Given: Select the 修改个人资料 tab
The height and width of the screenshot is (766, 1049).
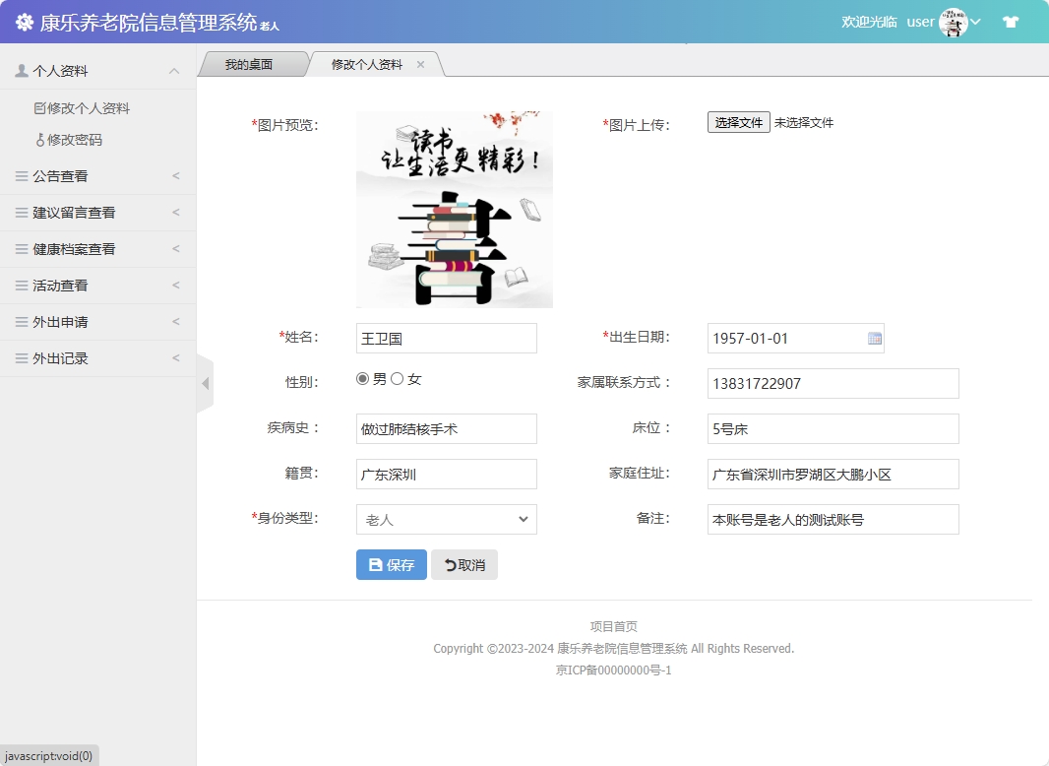Looking at the screenshot, I should pyautogui.click(x=366, y=62).
